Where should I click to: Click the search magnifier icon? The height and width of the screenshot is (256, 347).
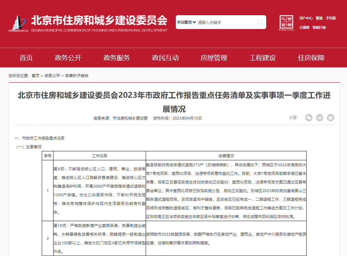tap(260, 22)
